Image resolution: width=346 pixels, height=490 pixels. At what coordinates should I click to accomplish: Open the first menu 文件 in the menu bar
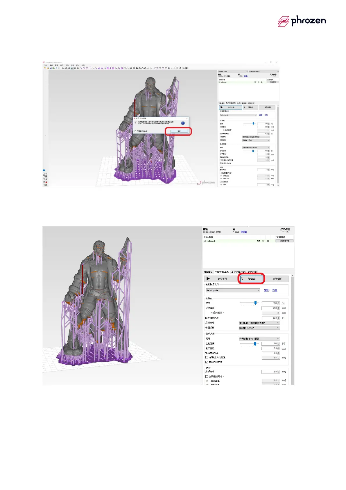click(x=46, y=65)
